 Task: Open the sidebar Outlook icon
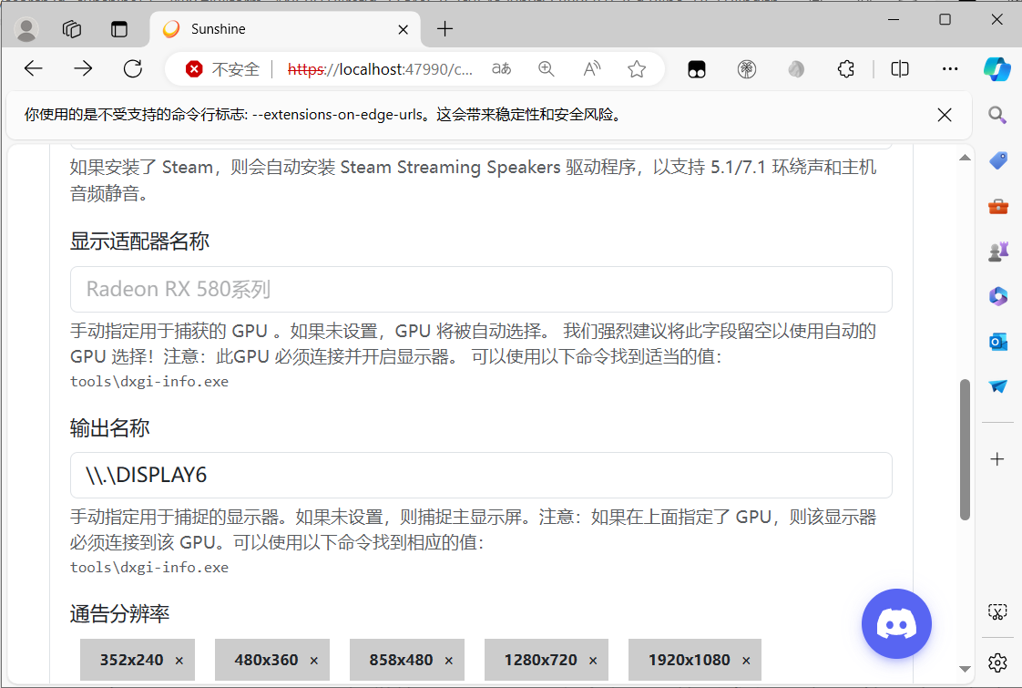click(x=998, y=342)
